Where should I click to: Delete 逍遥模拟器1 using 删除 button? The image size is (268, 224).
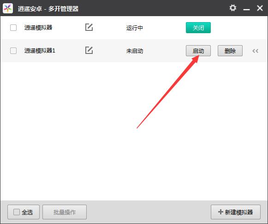(230, 51)
